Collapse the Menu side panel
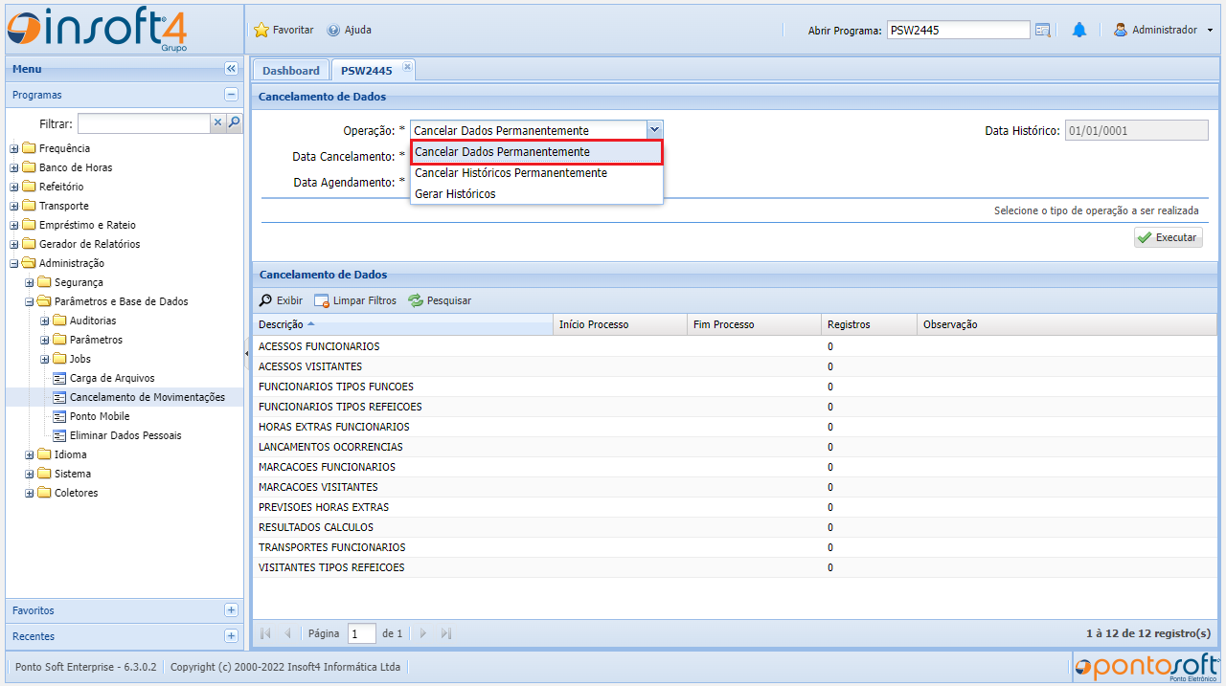The height and width of the screenshot is (686, 1226). (231, 69)
